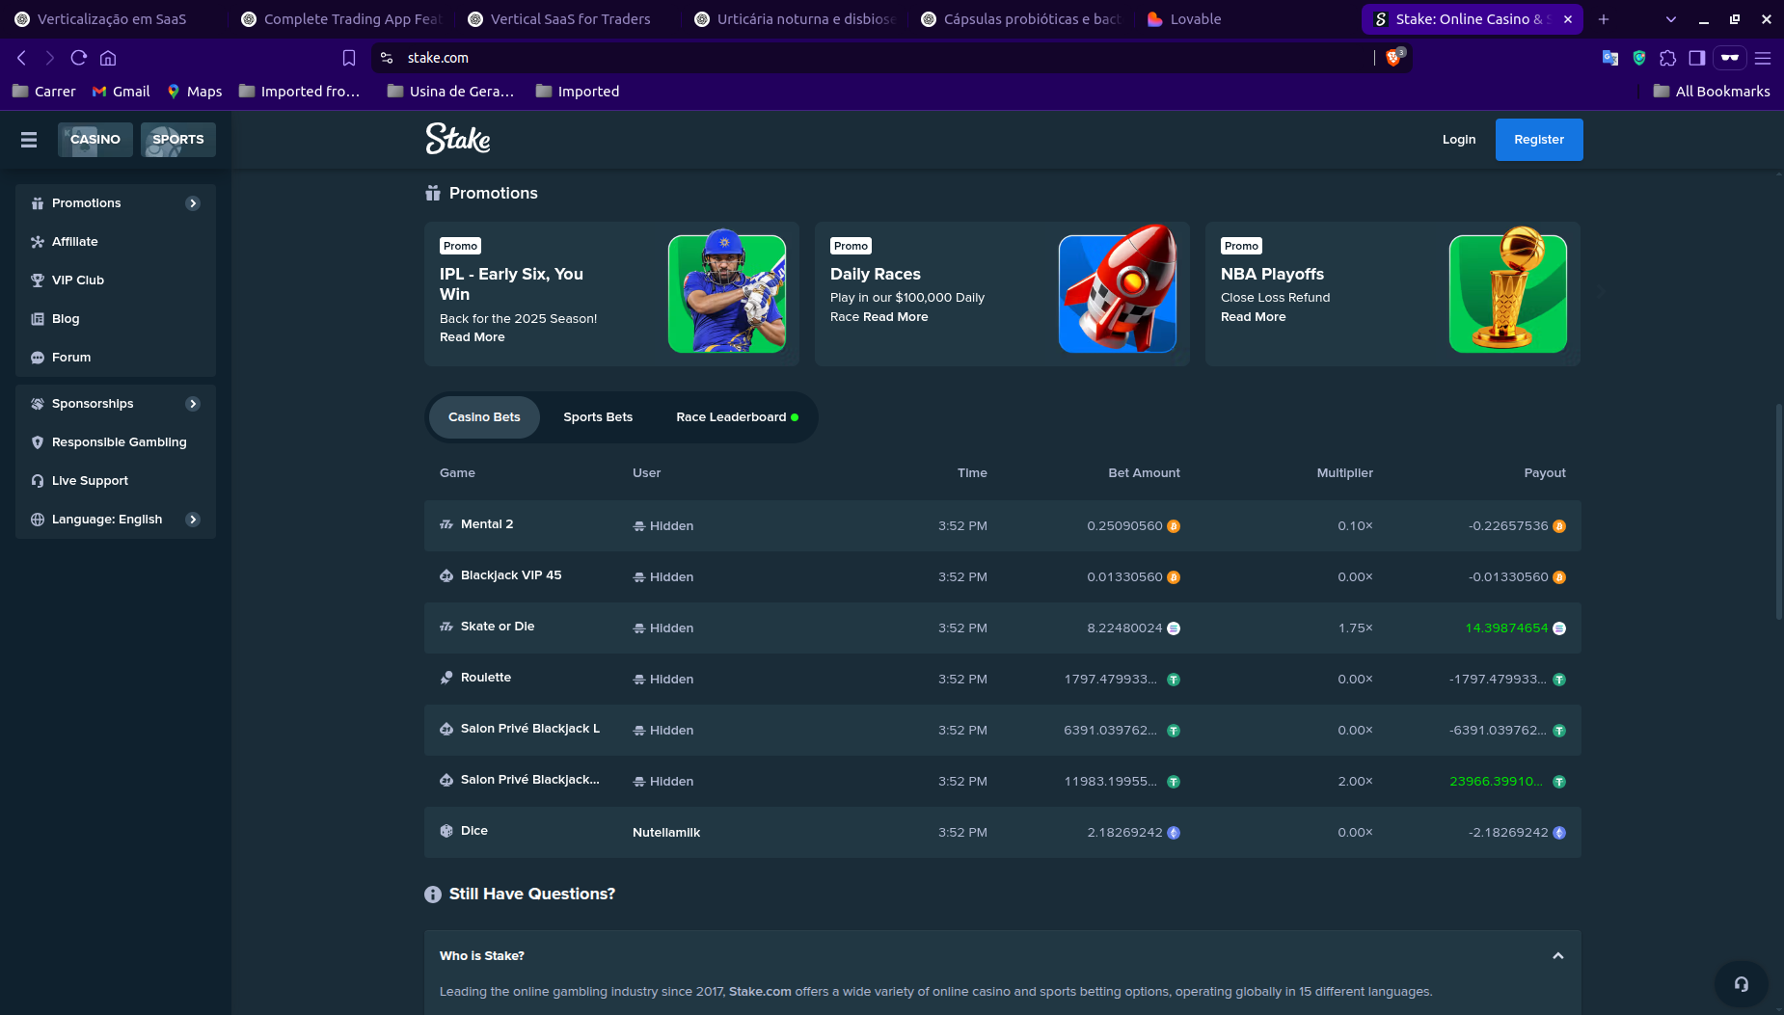The image size is (1784, 1015).
Task: Open the Daily Races rocket promo thumbnail
Action: pyautogui.click(x=1117, y=293)
